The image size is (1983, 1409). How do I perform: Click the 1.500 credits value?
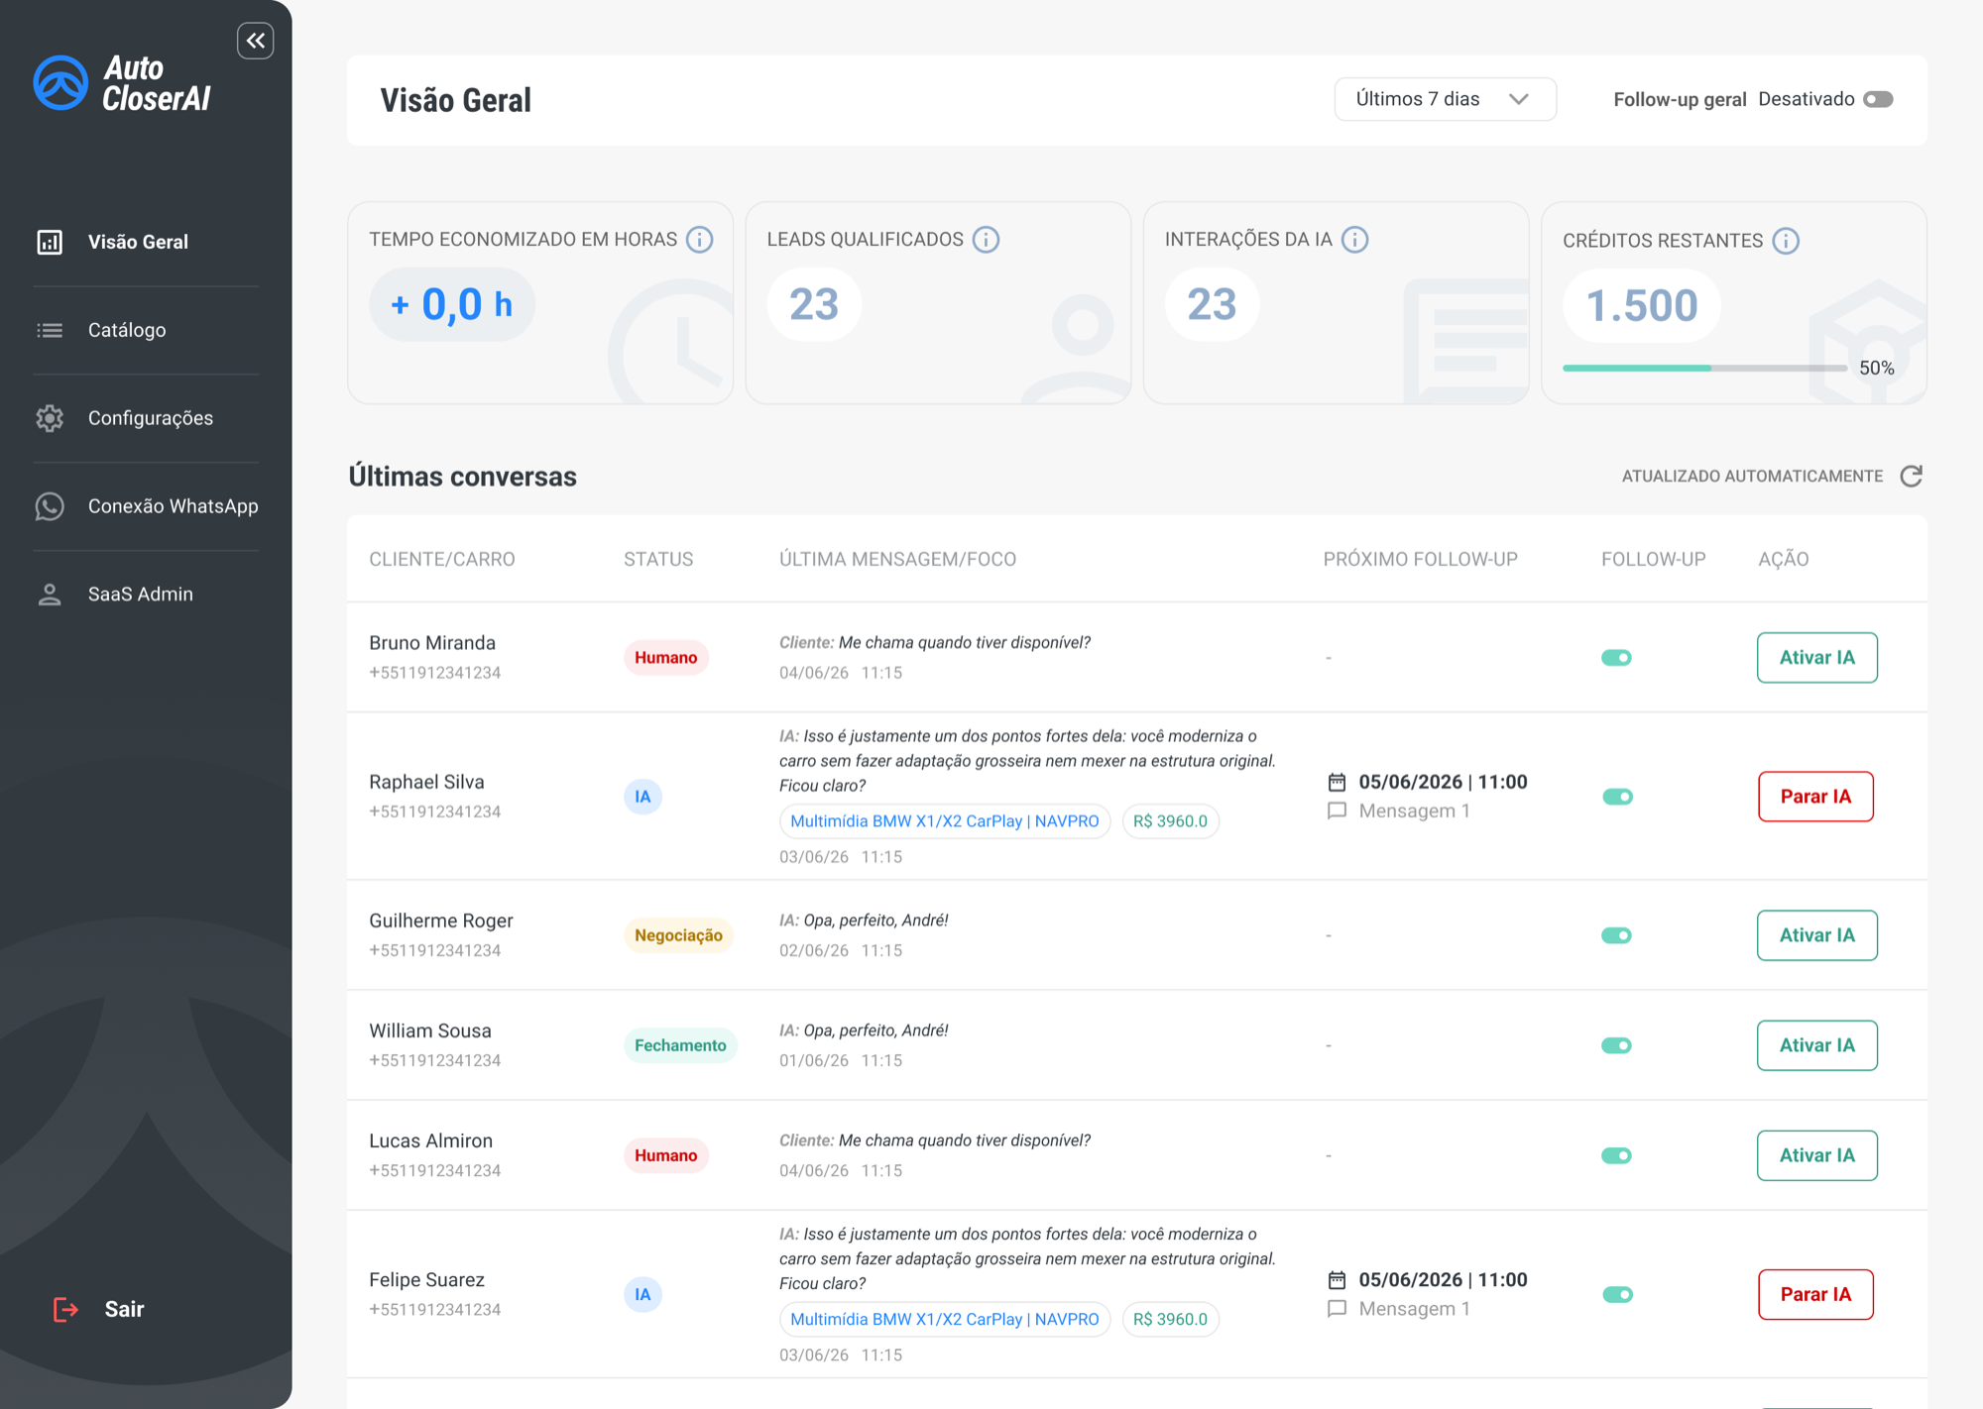pyautogui.click(x=1642, y=306)
